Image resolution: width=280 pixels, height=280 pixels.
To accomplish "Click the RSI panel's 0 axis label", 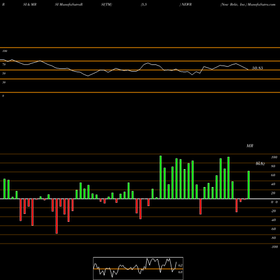I will (x=3, y=96).
